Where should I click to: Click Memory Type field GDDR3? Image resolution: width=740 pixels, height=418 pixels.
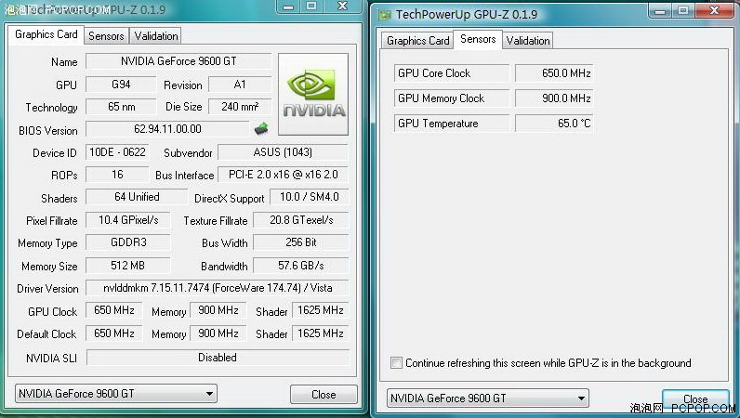(128, 242)
